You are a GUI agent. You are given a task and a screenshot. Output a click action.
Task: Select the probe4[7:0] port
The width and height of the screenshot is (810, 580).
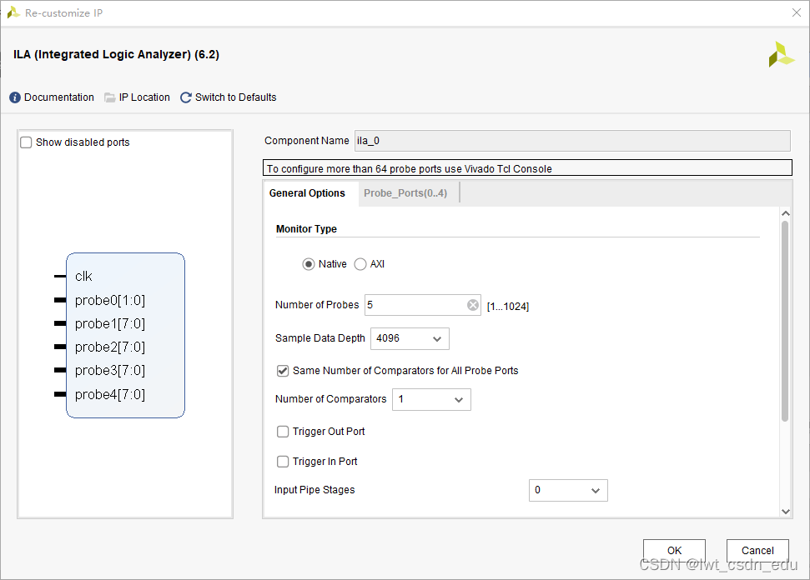pyautogui.click(x=109, y=394)
